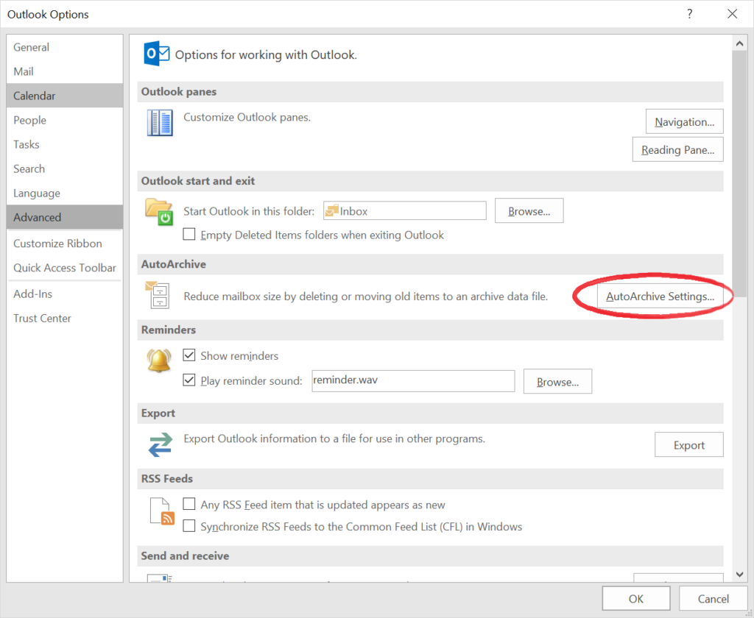Viewport: 754px width, 618px height.
Task: Switch to Mail options
Action: coord(65,71)
